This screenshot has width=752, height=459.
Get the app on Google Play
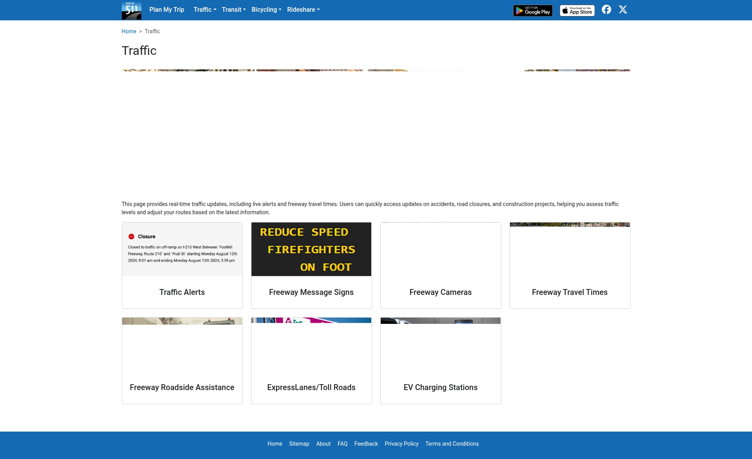(533, 11)
